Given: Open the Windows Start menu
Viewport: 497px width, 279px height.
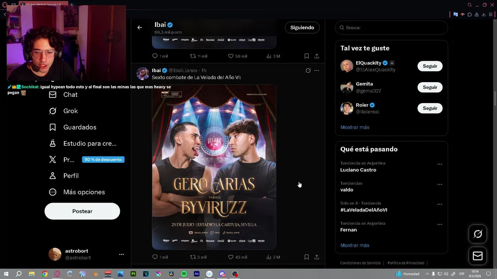Looking at the screenshot, I should click(6, 274).
